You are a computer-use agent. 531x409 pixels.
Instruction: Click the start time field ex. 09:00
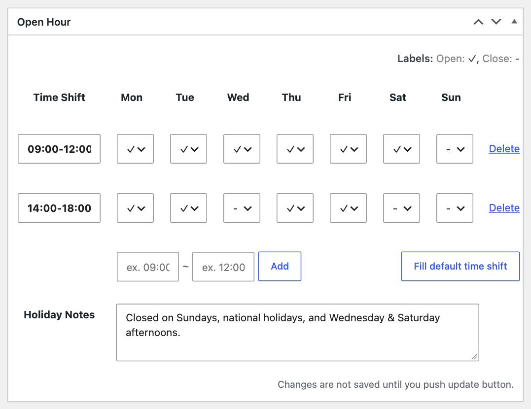147,267
